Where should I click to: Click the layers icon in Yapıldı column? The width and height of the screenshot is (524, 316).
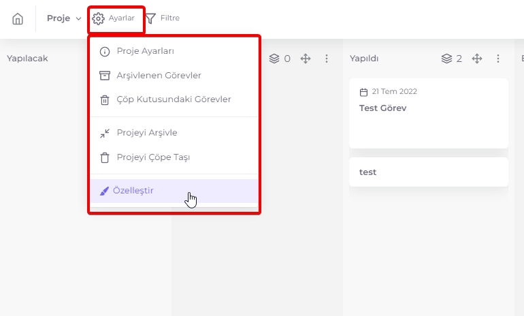446,59
